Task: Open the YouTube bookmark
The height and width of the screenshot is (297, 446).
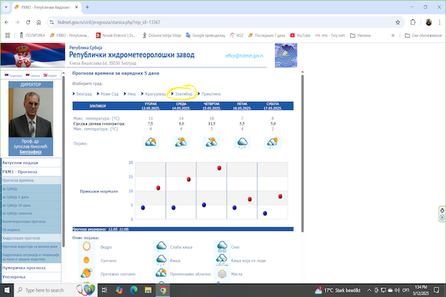Action: pos(301,34)
